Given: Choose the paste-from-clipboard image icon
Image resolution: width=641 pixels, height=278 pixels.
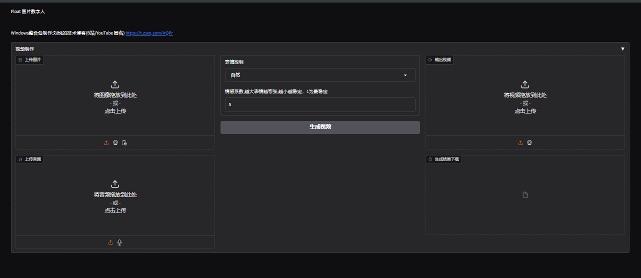Looking at the screenshot, I should (124, 142).
